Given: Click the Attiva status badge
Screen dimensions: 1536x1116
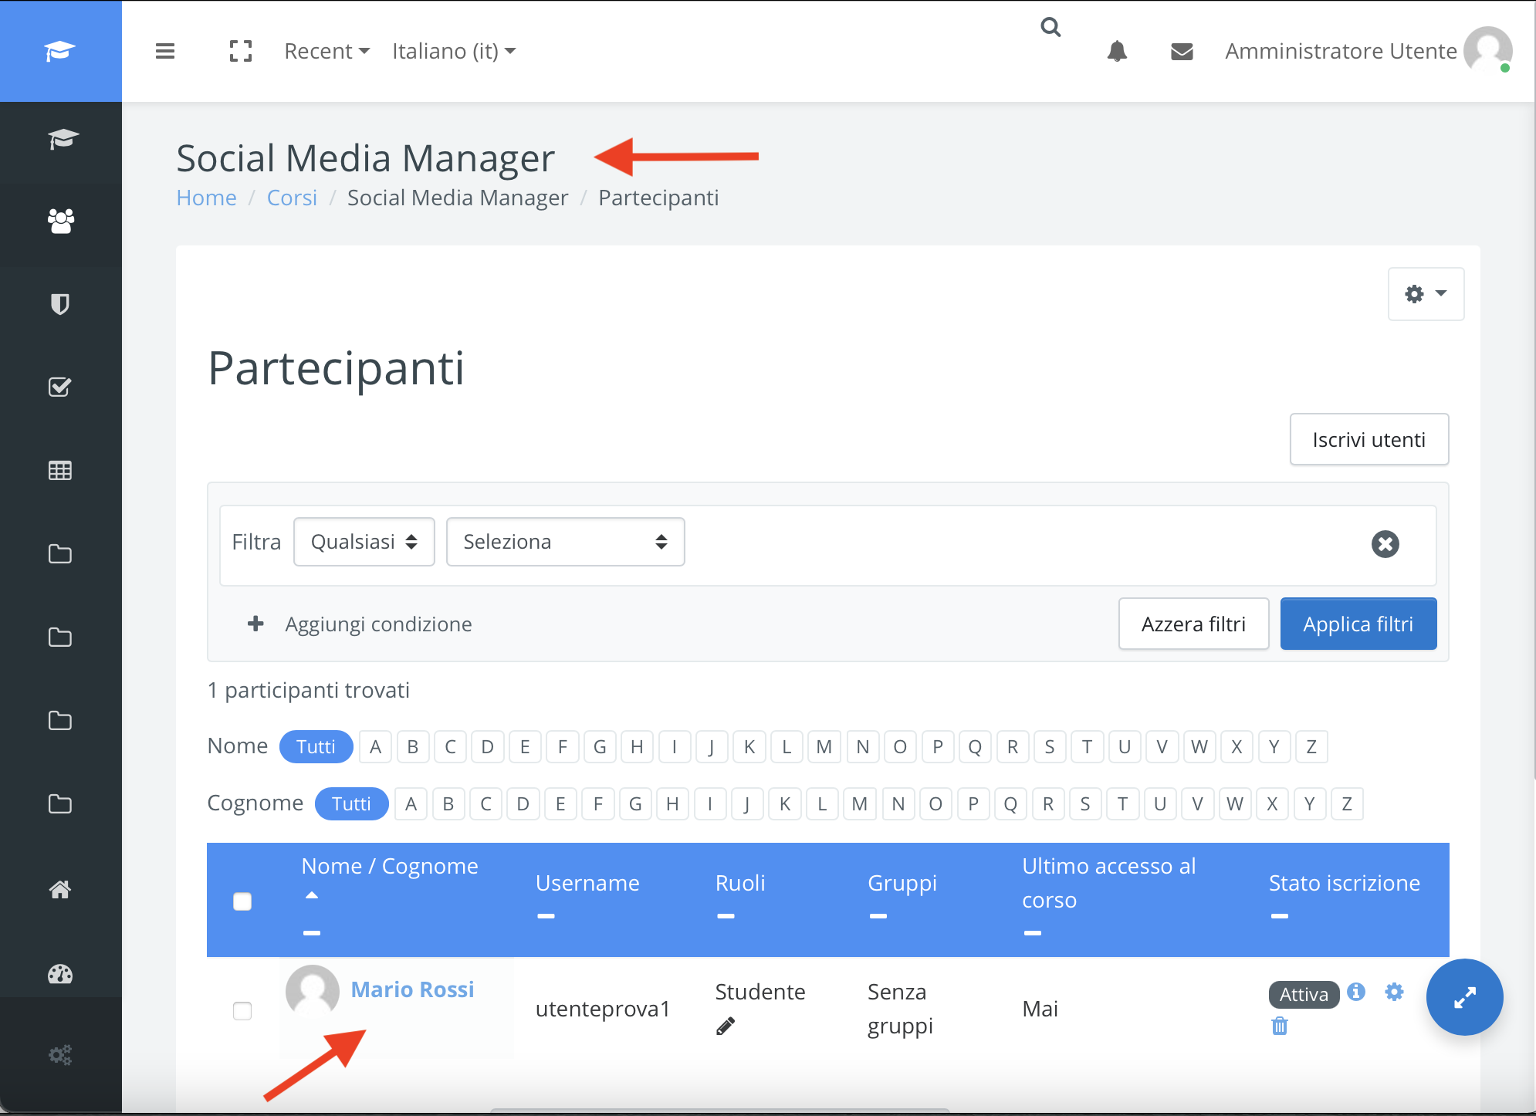Looking at the screenshot, I should (1304, 994).
